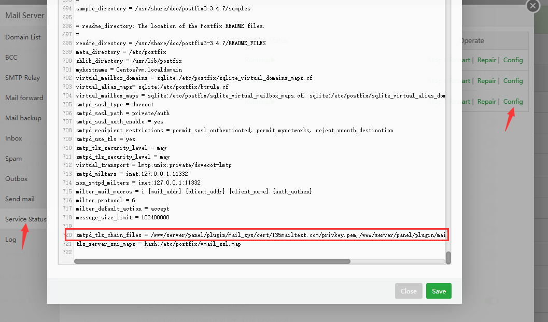Click the horizontal scrollbar thumb of editor
Screen dimensions: 548x322
tap(212, 261)
